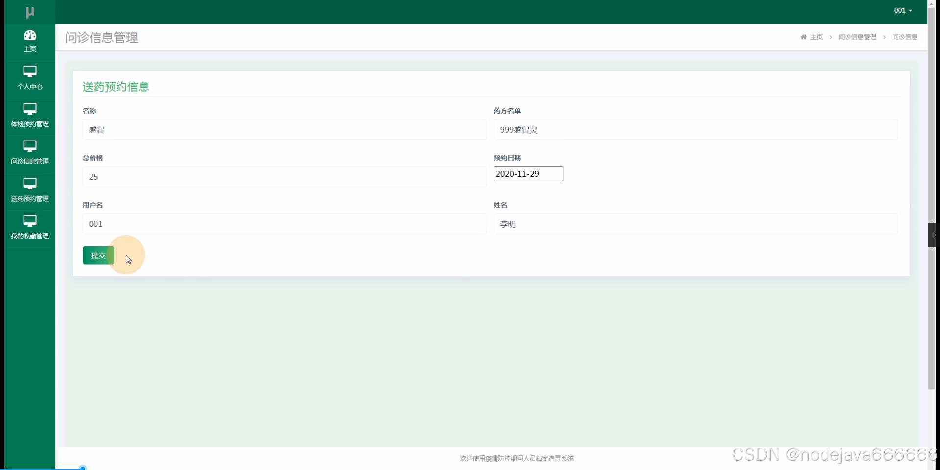This screenshot has height=470, width=940.
Task: Click the 药方名单 field label
Action: [507, 111]
